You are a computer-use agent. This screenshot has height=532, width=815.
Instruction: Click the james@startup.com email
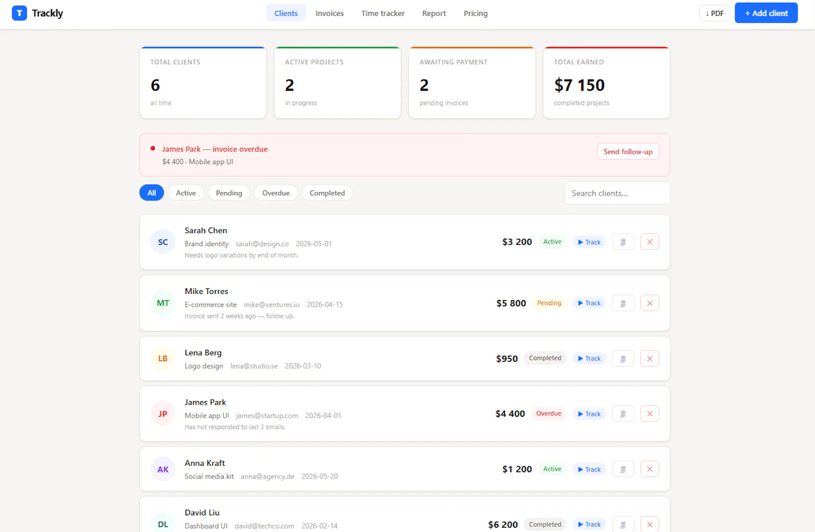267,416
